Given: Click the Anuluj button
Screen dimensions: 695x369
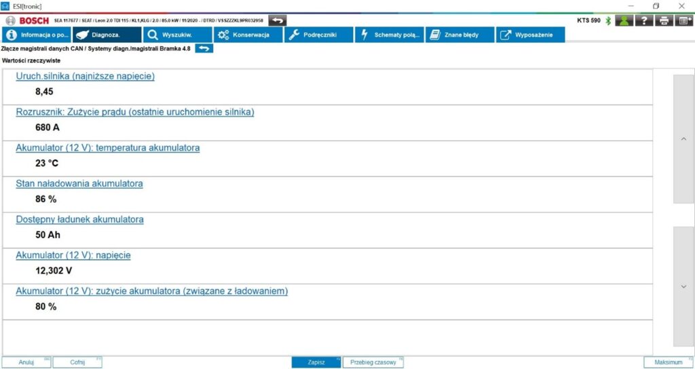Looking at the screenshot, I should [x=26, y=362].
